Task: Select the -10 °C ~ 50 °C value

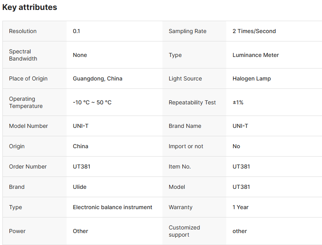Action: [92, 102]
